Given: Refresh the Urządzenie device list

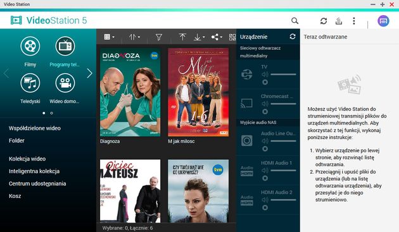Looking at the screenshot, I should coord(293,37).
